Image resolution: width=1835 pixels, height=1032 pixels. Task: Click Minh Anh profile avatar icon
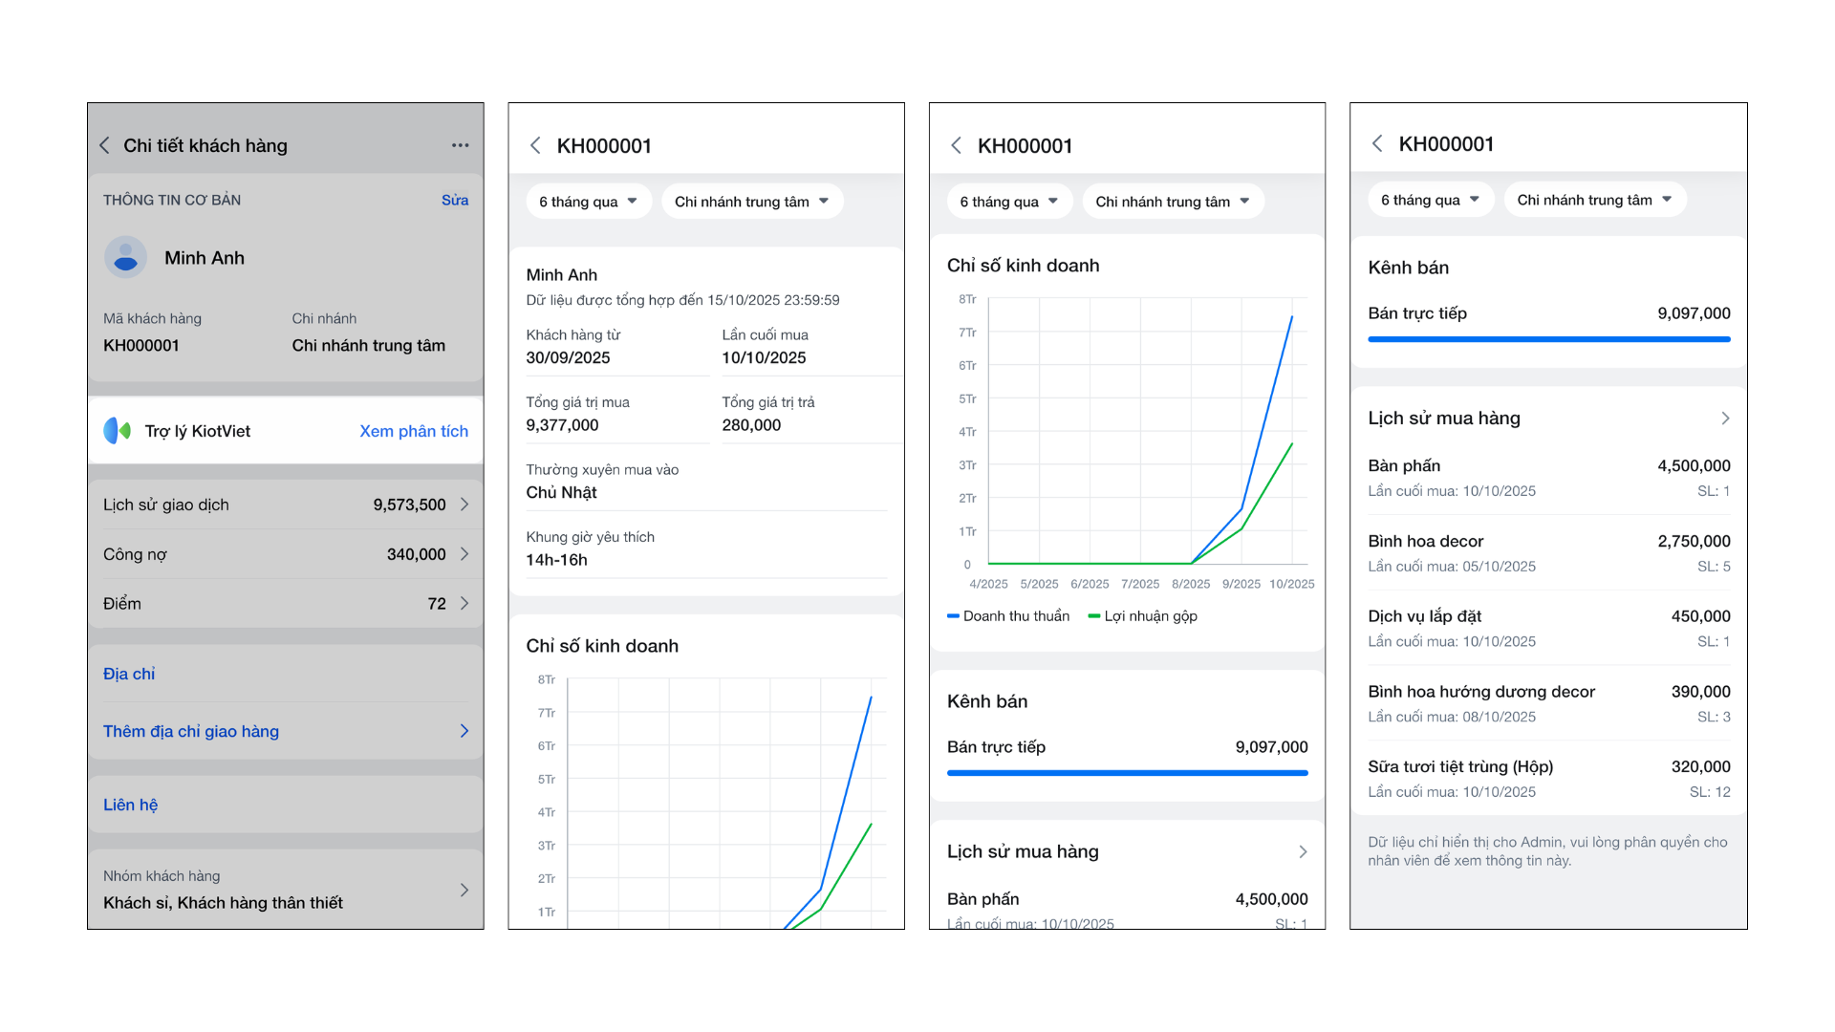click(125, 257)
